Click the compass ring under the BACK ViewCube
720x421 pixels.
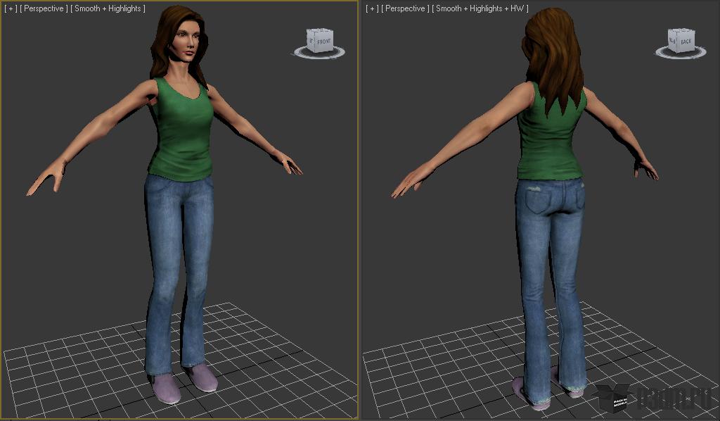click(x=681, y=55)
